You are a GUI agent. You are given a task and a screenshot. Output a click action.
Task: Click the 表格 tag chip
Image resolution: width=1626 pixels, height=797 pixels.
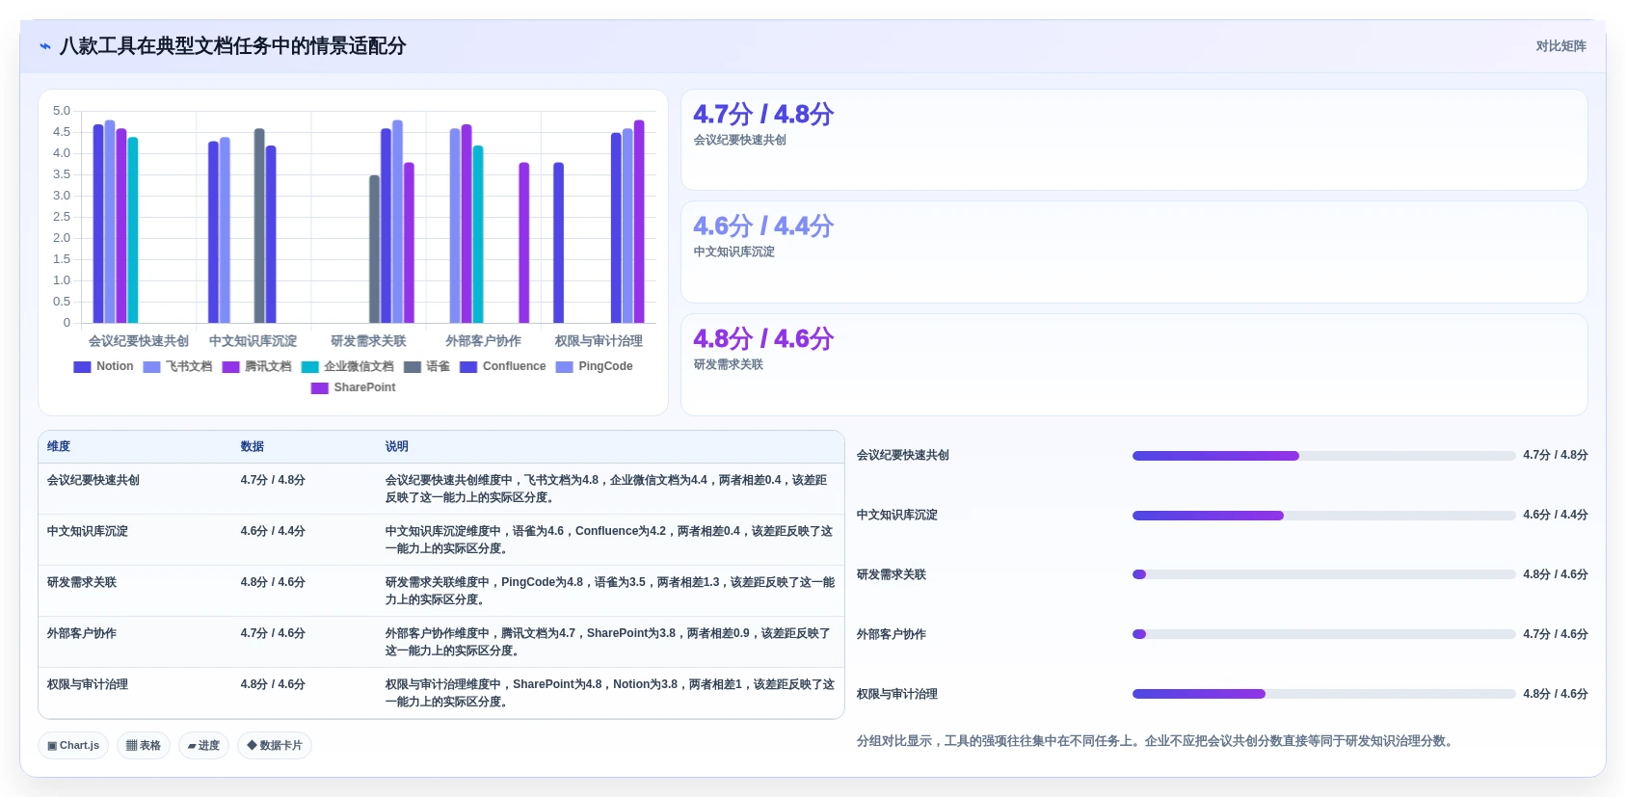pos(144,745)
